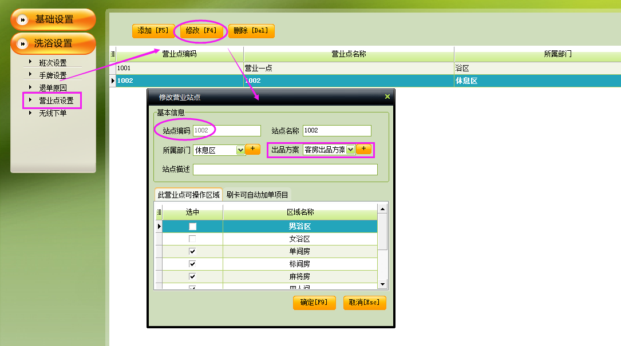Click the plus button beside 所属部门 dropdown
The width and height of the screenshot is (621, 346).
point(252,150)
